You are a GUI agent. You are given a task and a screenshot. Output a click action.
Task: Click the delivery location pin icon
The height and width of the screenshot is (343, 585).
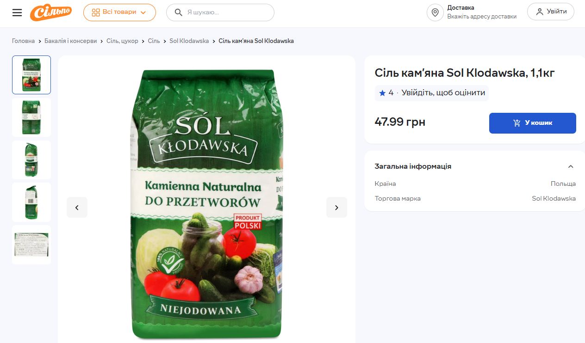435,12
